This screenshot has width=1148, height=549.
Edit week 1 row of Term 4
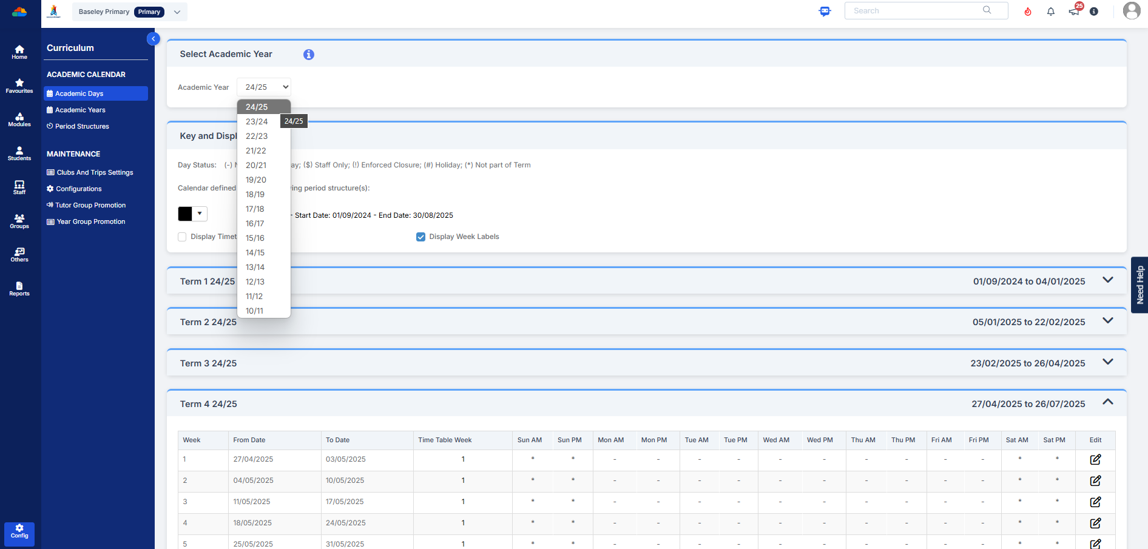tap(1095, 460)
